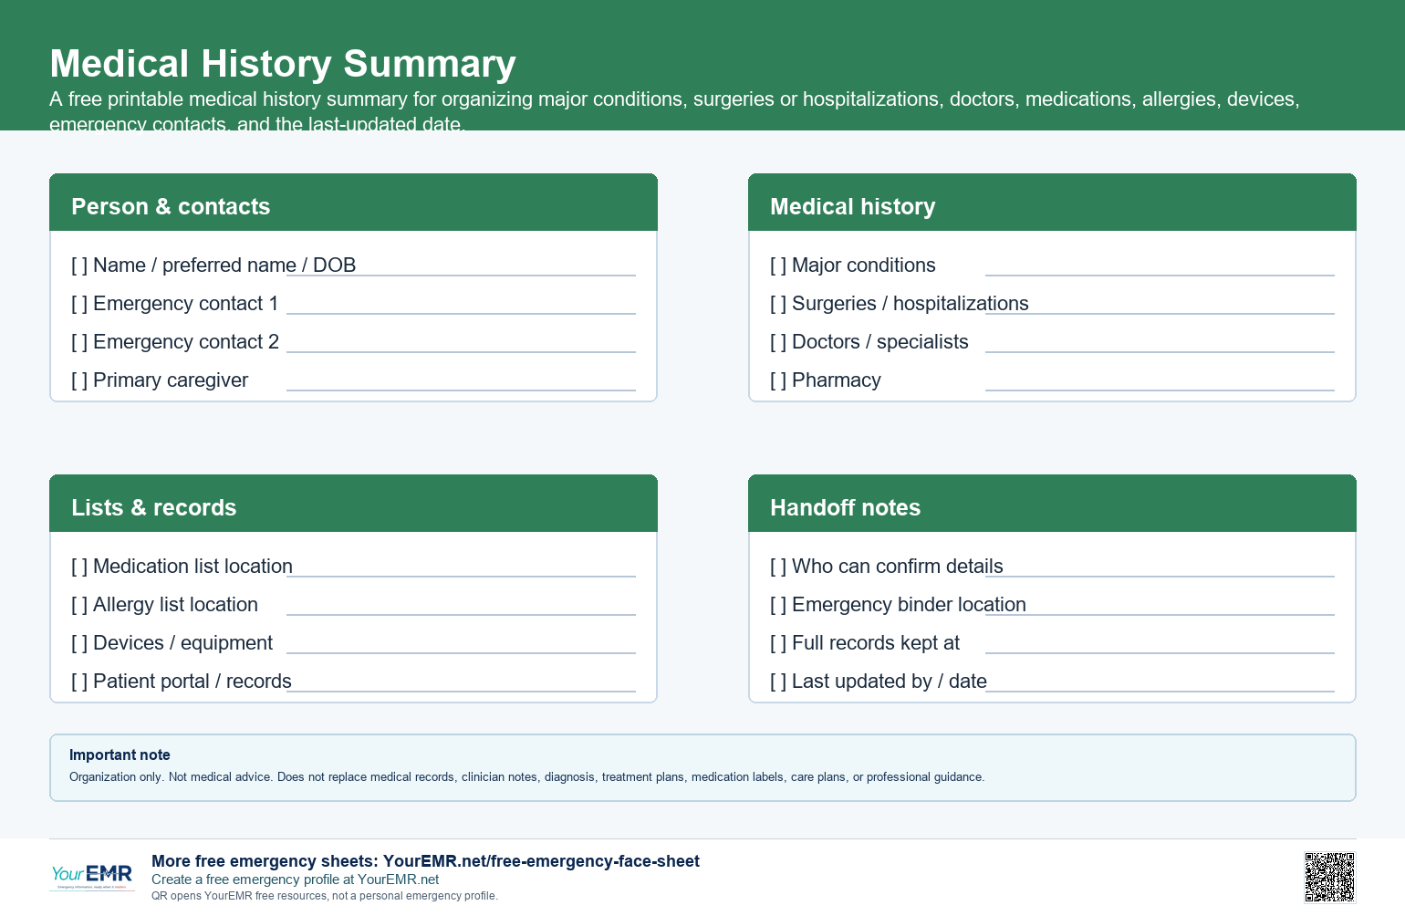The width and height of the screenshot is (1405, 916).
Task: Click the Allergy list location fill-in line
Action: [461, 614]
